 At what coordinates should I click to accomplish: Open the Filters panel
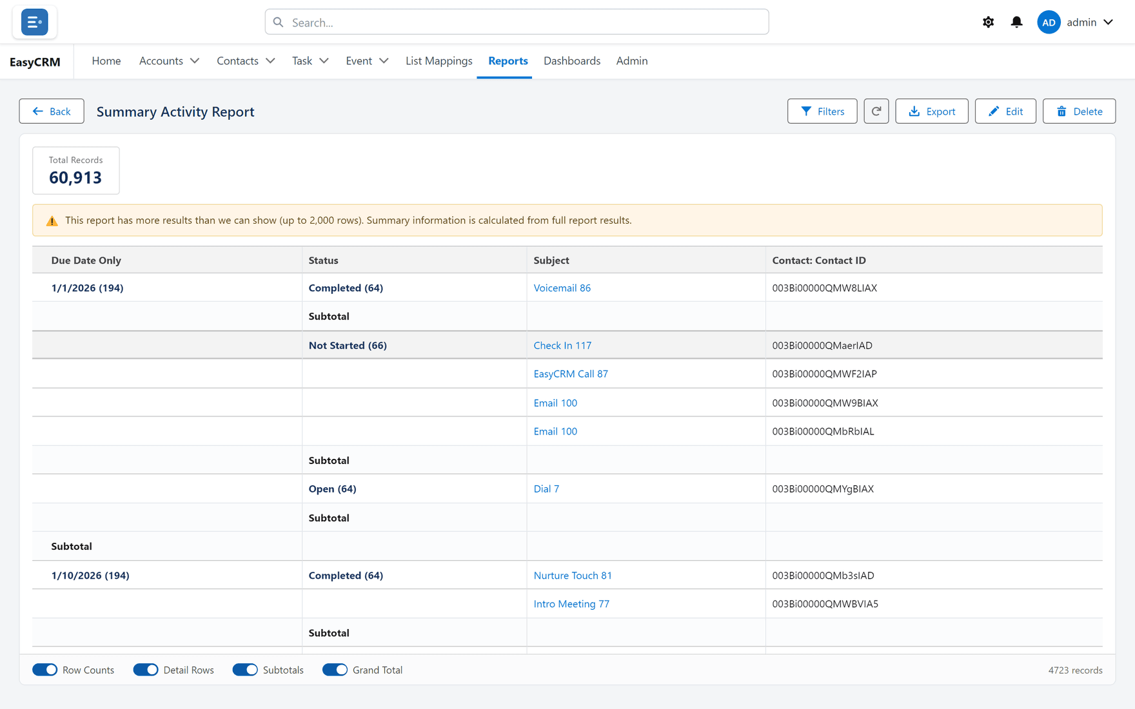[x=822, y=111]
